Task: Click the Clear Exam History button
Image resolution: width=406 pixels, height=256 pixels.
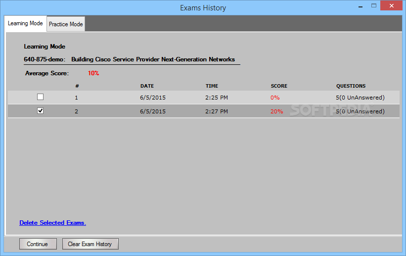Action: pos(90,244)
